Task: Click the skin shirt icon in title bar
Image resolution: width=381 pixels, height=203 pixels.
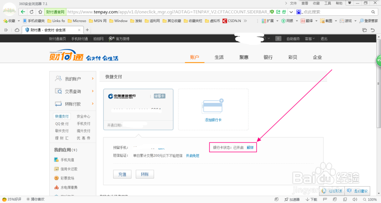Action: coord(349,3)
